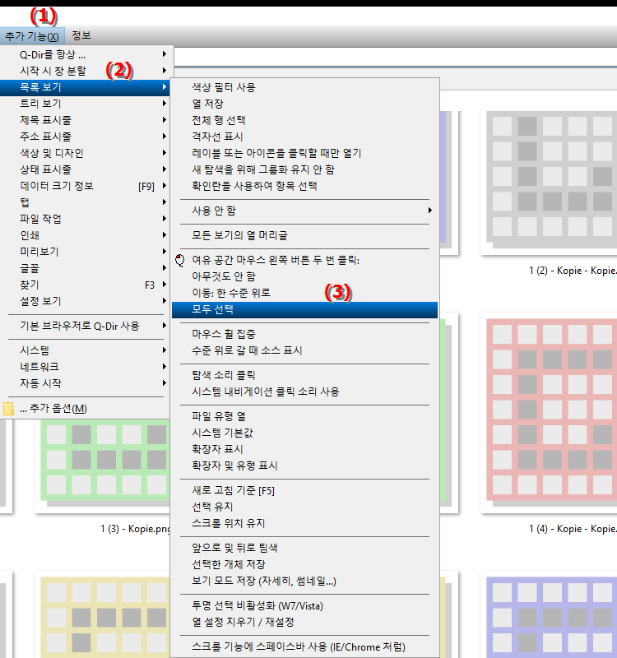
Task: Open the 탭 submenu entry
Action: click(x=86, y=202)
